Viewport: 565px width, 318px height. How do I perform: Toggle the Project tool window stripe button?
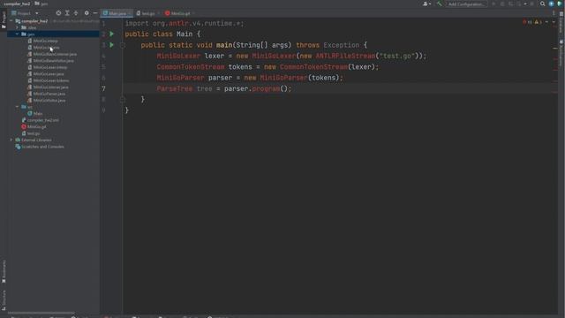point(4,19)
